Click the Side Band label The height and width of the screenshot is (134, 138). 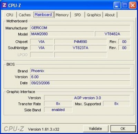tap(32, 110)
